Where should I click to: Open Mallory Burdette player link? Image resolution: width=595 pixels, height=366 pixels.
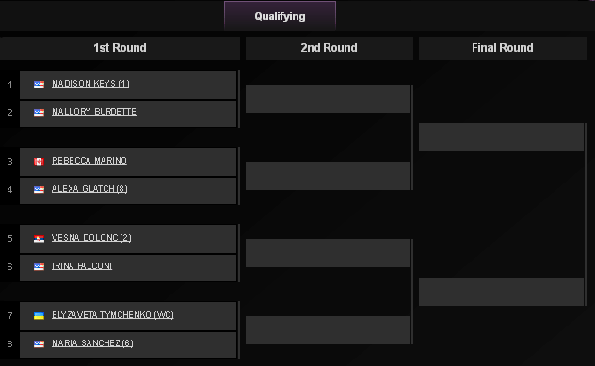pos(94,112)
